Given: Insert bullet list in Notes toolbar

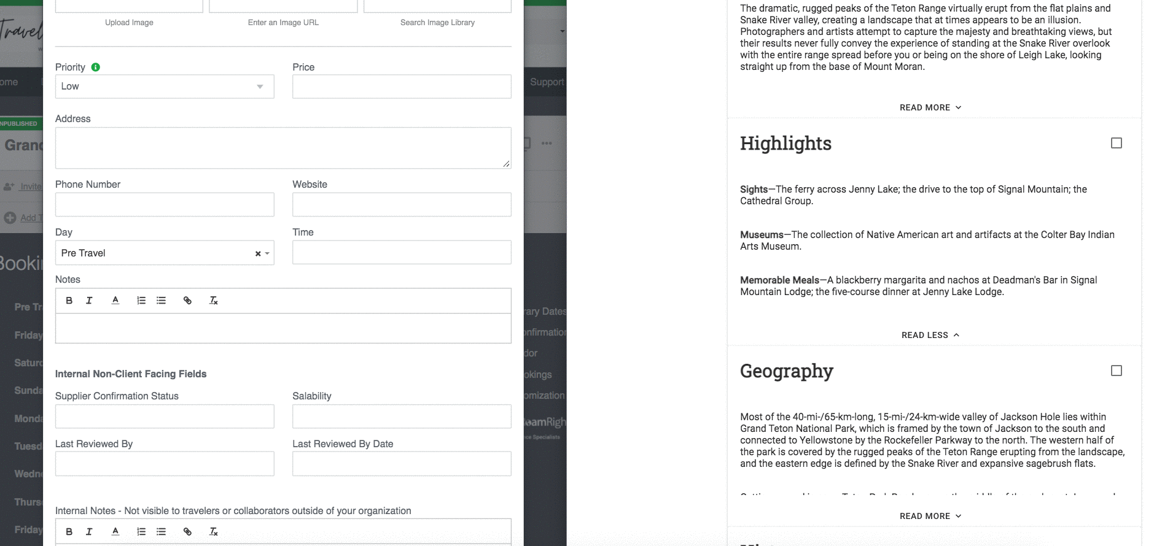Looking at the screenshot, I should (x=161, y=301).
